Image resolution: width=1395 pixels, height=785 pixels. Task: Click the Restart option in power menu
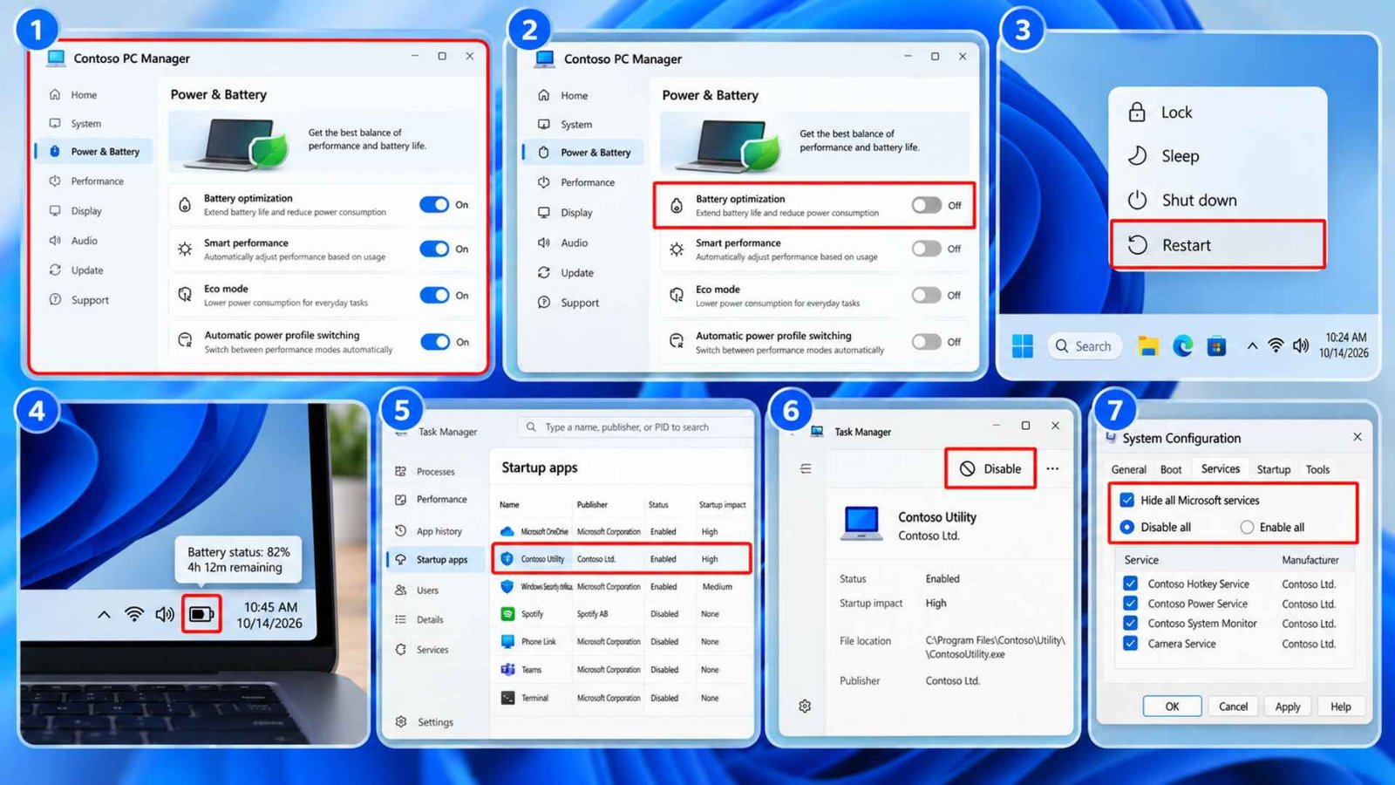click(1217, 245)
